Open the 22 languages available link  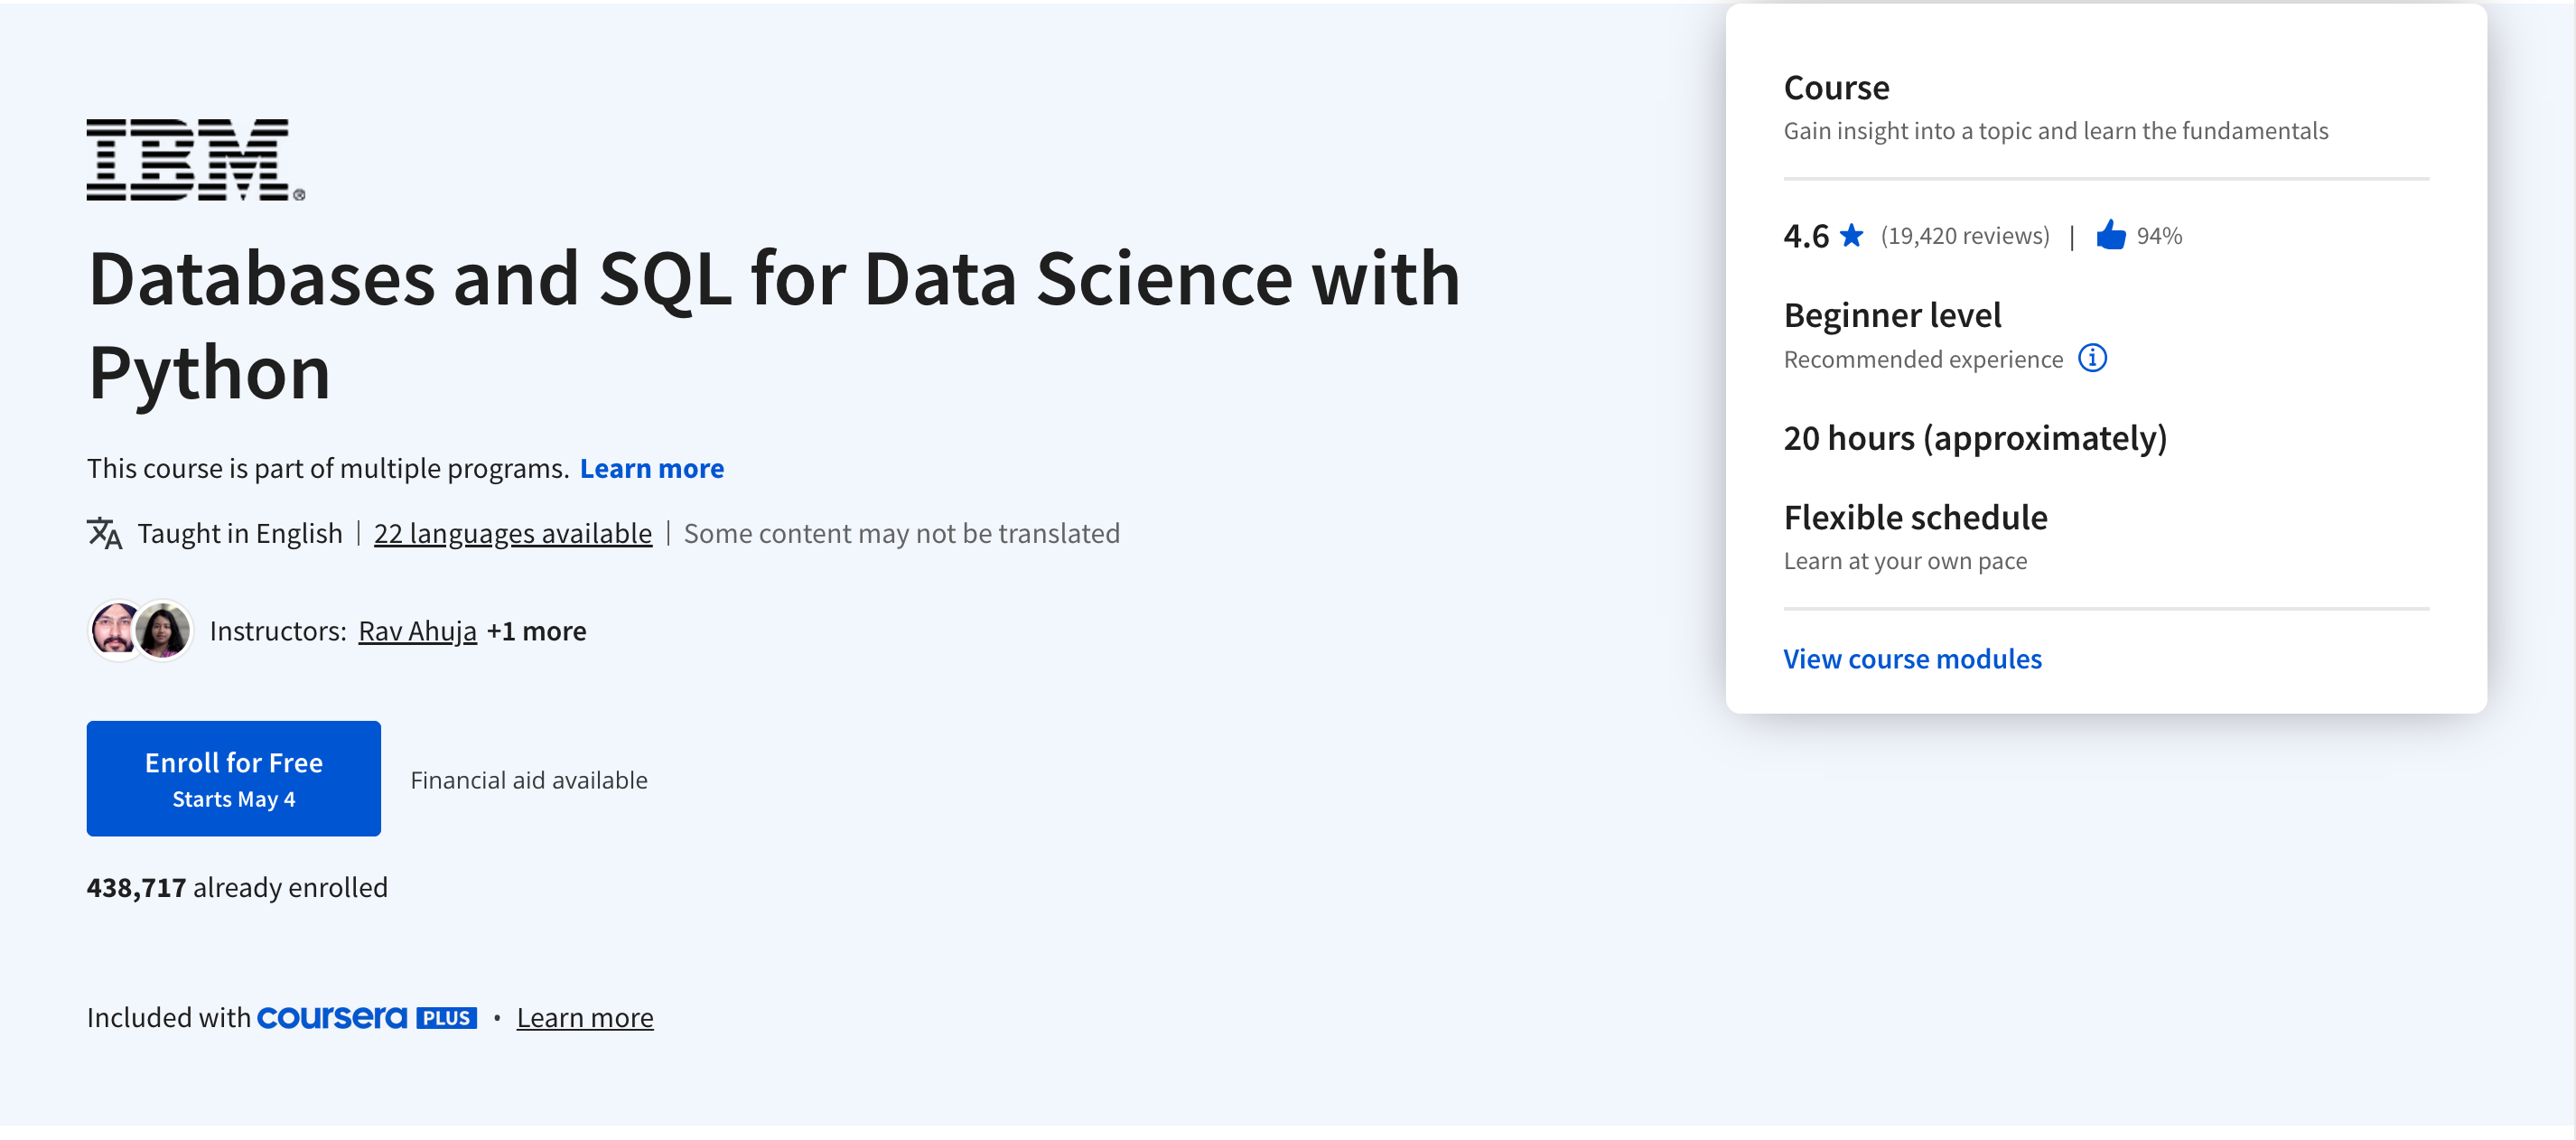click(x=513, y=534)
